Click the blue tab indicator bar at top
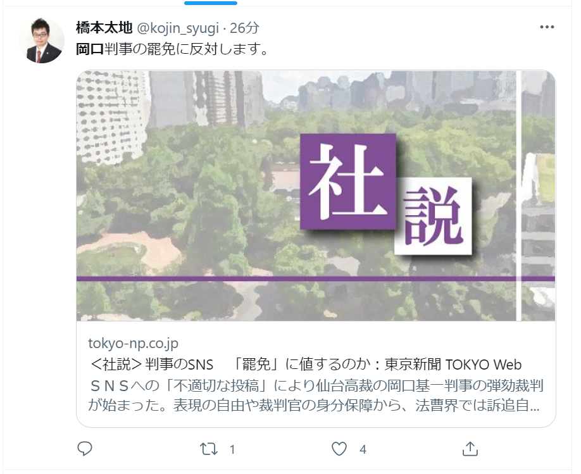 pyautogui.click(x=211, y=3)
